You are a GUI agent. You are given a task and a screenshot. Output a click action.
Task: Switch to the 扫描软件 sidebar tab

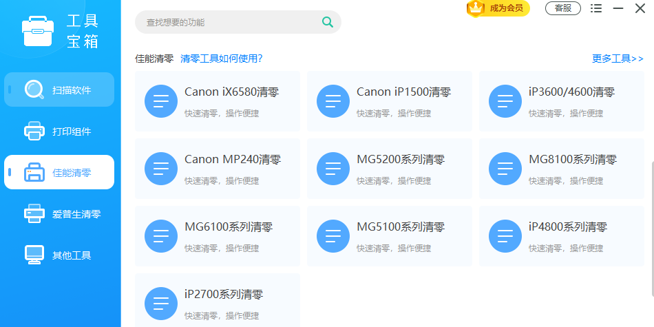click(x=59, y=89)
